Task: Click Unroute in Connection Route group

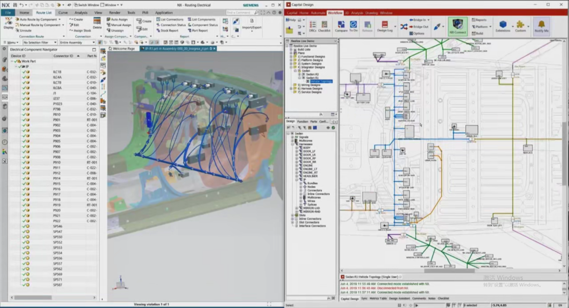Action: [23, 31]
